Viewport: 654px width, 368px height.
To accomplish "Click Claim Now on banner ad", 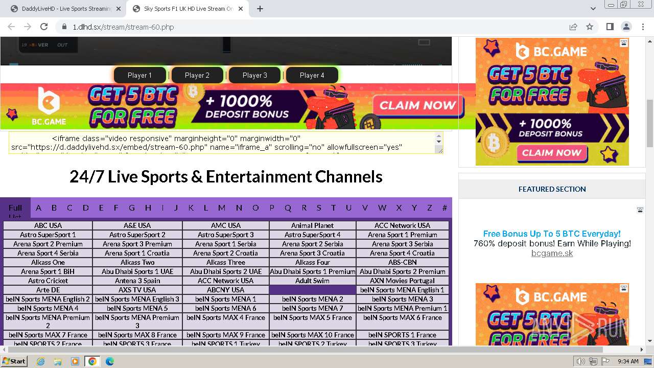I will (x=417, y=105).
